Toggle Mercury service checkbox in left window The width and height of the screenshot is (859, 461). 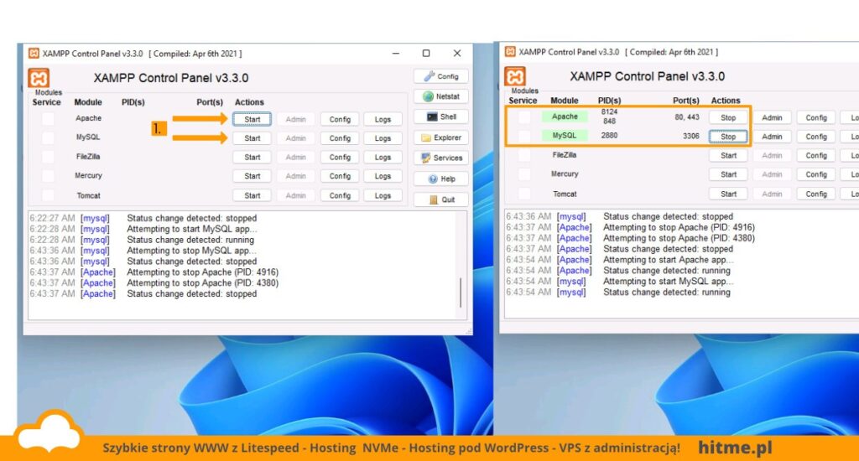(48, 176)
